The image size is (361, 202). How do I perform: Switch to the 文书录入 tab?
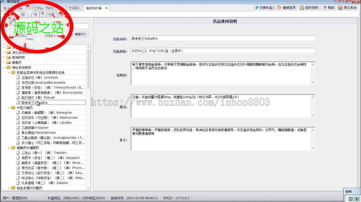(75, 8)
